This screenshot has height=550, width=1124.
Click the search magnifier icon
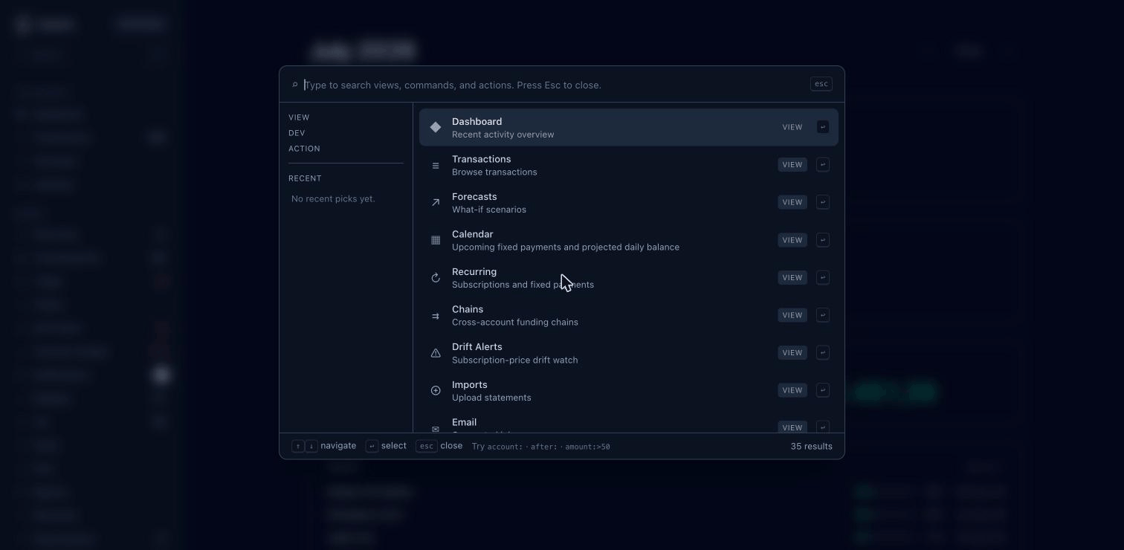(295, 85)
